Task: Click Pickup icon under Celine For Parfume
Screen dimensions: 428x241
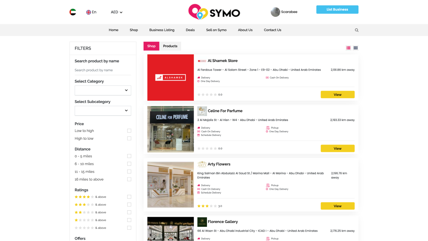Action: (x=268, y=128)
